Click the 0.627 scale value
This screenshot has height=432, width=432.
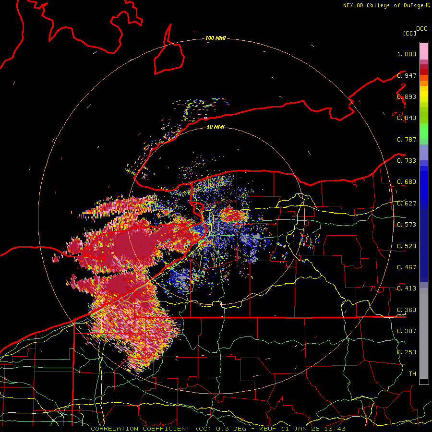click(x=407, y=204)
